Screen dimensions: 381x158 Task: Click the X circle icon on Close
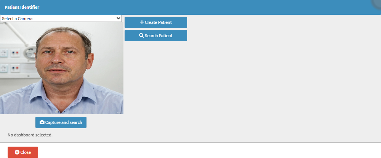(x=17, y=152)
